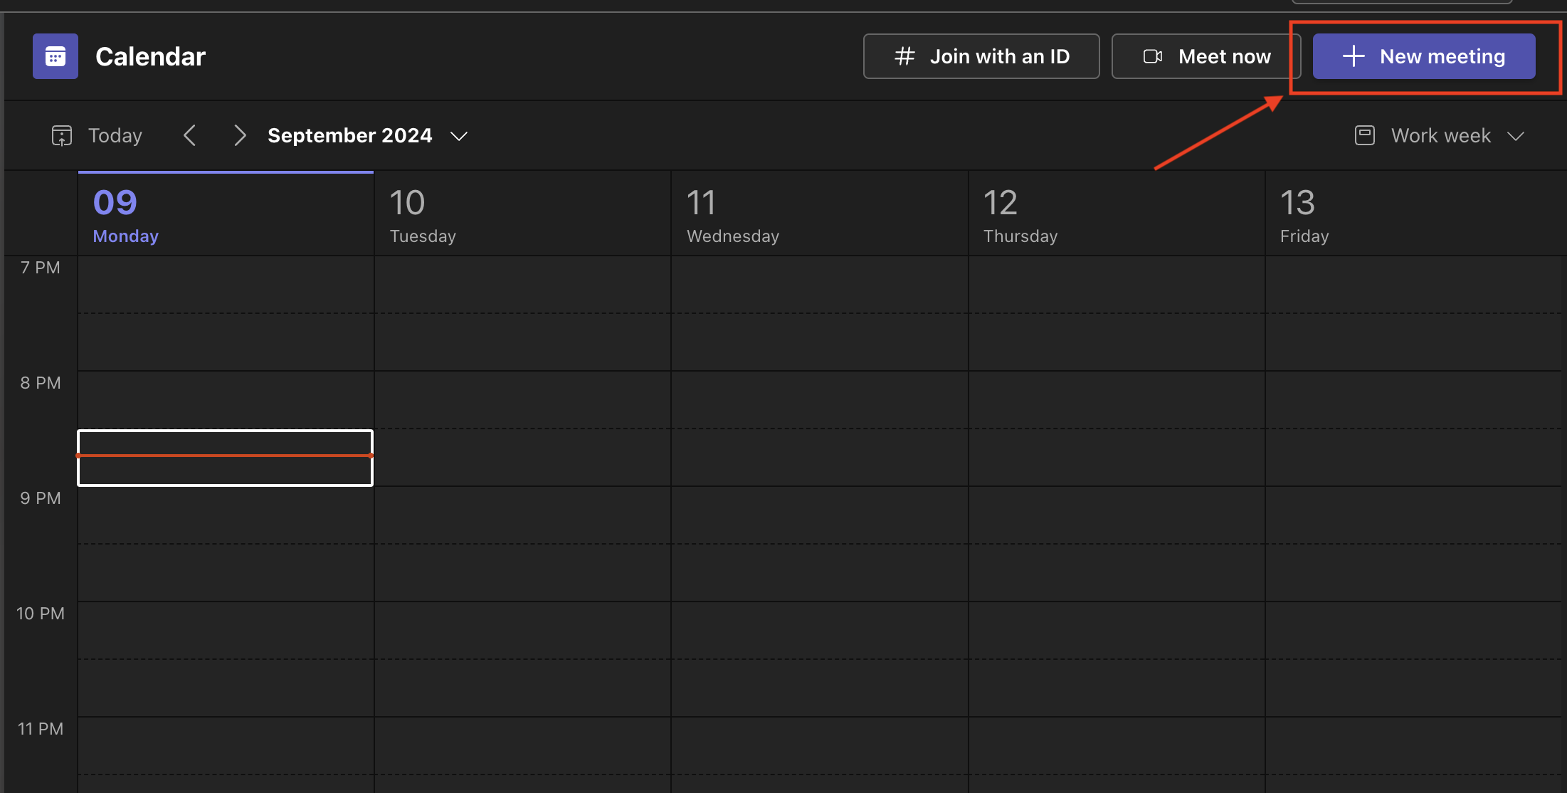The width and height of the screenshot is (1567, 793).
Task: Click the New meeting button
Action: click(x=1423, y=56)
